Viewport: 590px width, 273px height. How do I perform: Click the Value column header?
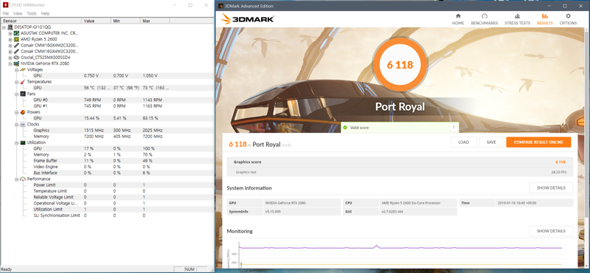click(97, 21)
